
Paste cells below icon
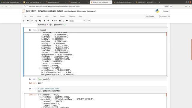40,21
